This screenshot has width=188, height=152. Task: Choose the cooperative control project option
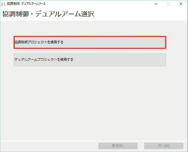pos(90,42)
